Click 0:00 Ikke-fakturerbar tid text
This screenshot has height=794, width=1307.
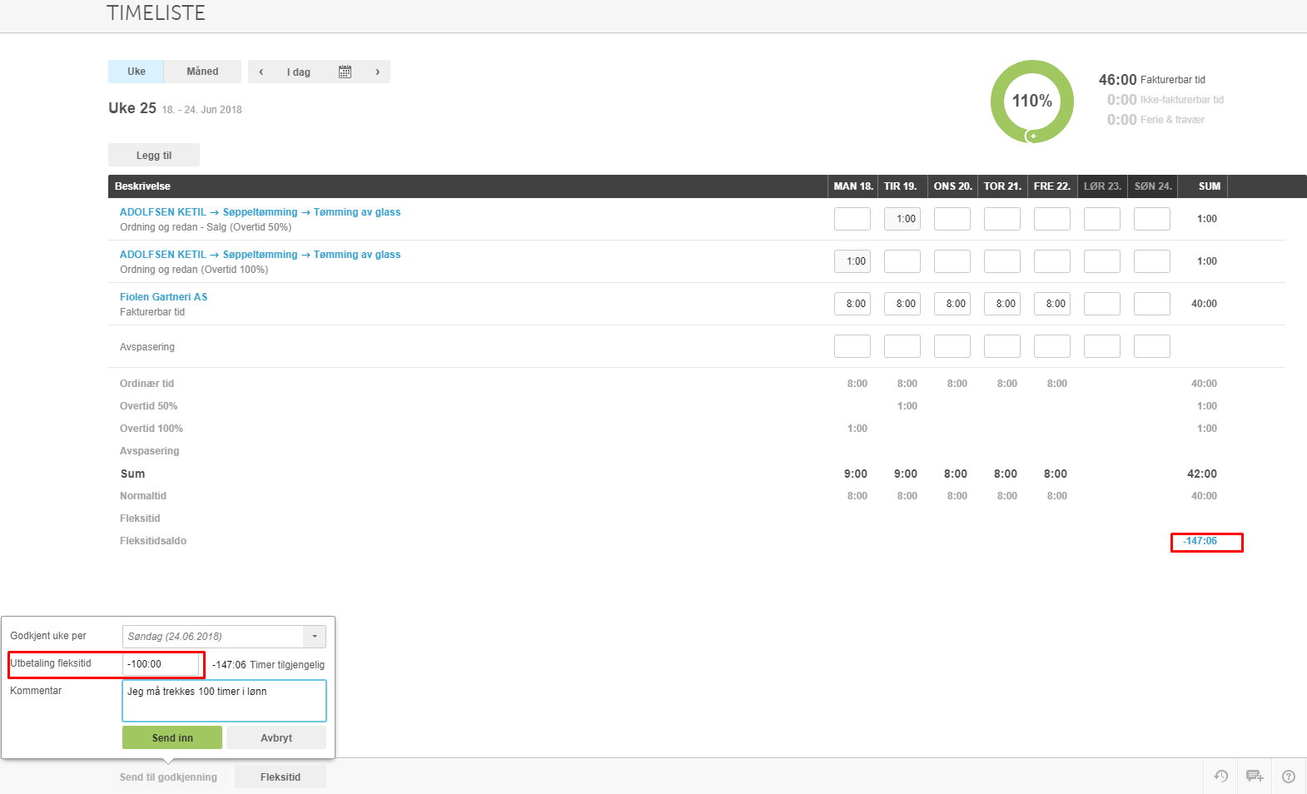tap(1165, 100)
